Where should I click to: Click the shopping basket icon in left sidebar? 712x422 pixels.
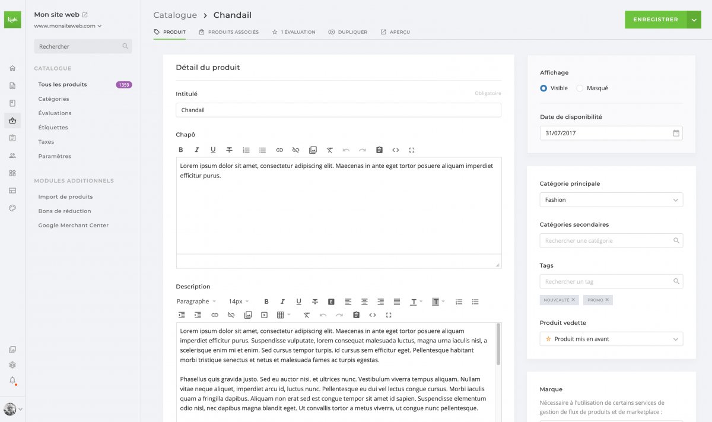pos(12,121)
